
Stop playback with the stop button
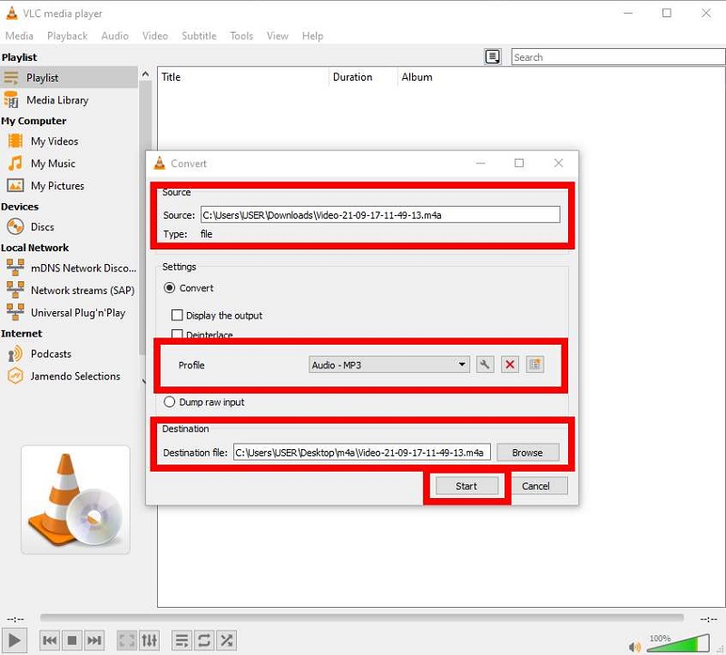point(72,640)
